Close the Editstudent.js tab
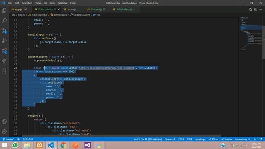 click(59, 9)
